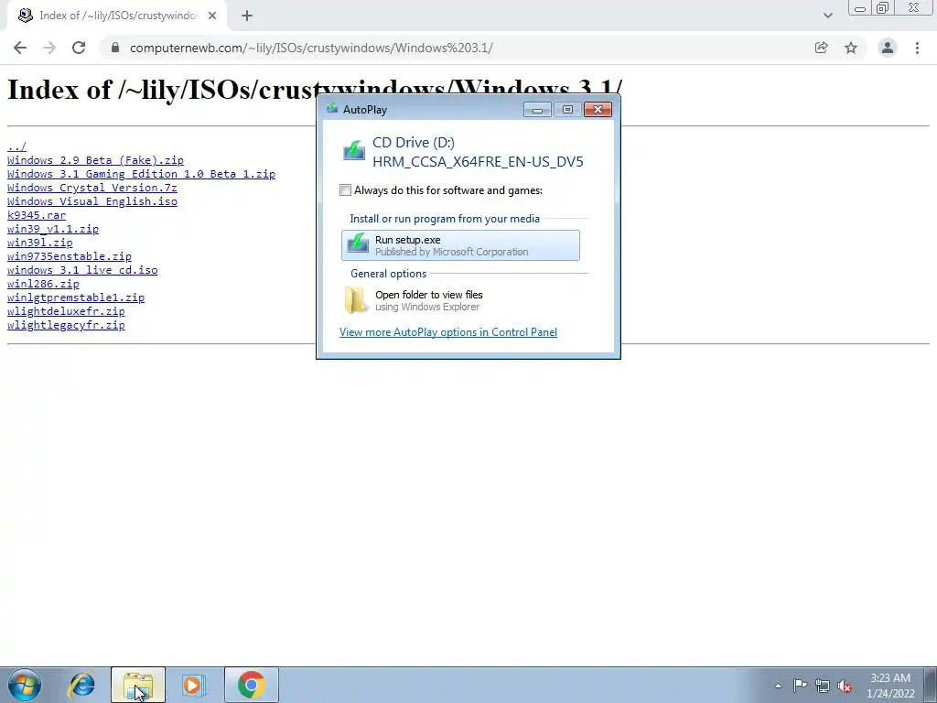Viewport: 937px width, 703px height.
Task: Open the Chrome profile avatar
Action: (888, 48)
